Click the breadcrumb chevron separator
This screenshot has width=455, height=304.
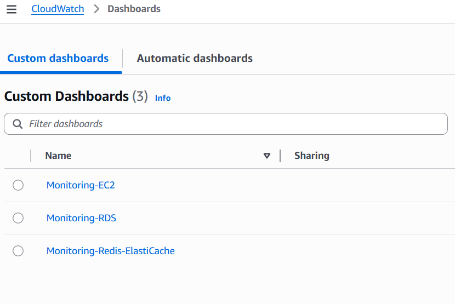[x=96, y=9]
